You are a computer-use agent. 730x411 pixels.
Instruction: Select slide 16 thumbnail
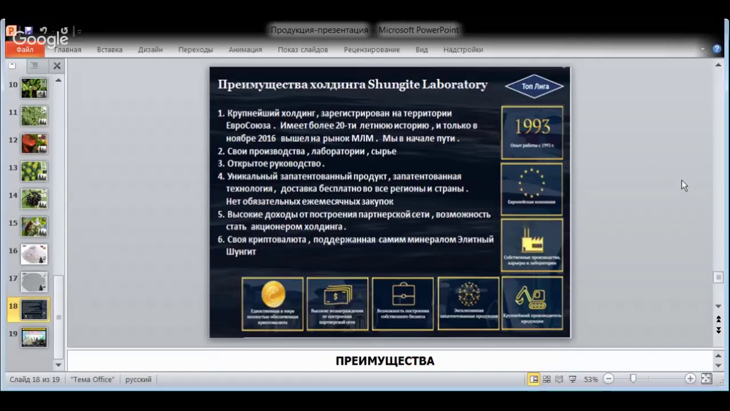tap(34, 254)
